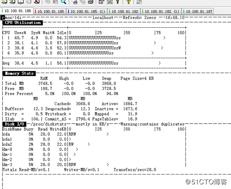The image size is (231, 189).
Task: Click the Session Options properties icon
Action: (x=101, y=1)
